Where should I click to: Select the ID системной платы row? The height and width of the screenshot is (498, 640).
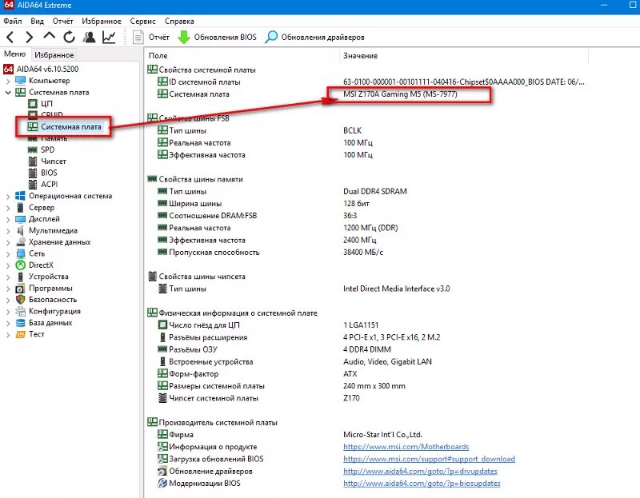click(366, 82)
